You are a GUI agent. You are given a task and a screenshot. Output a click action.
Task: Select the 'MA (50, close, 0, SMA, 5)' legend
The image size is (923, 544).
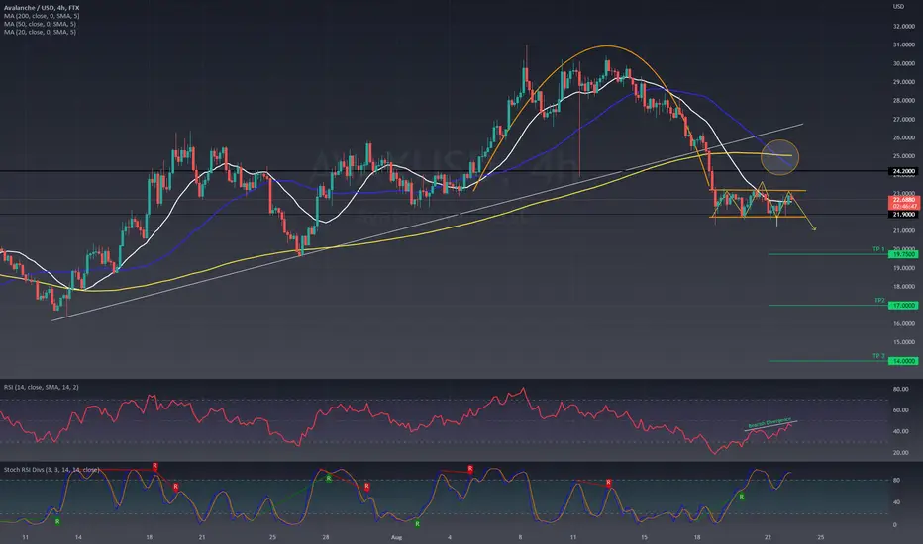(x=40, y=24)
